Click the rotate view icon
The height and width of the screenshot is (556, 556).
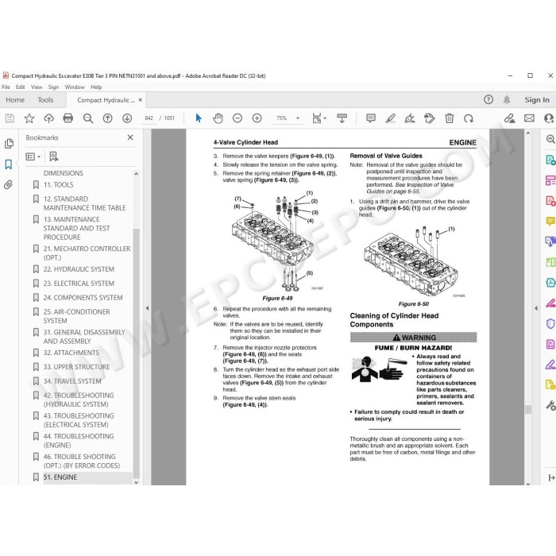pyautogui.click(x=469, y=118)
